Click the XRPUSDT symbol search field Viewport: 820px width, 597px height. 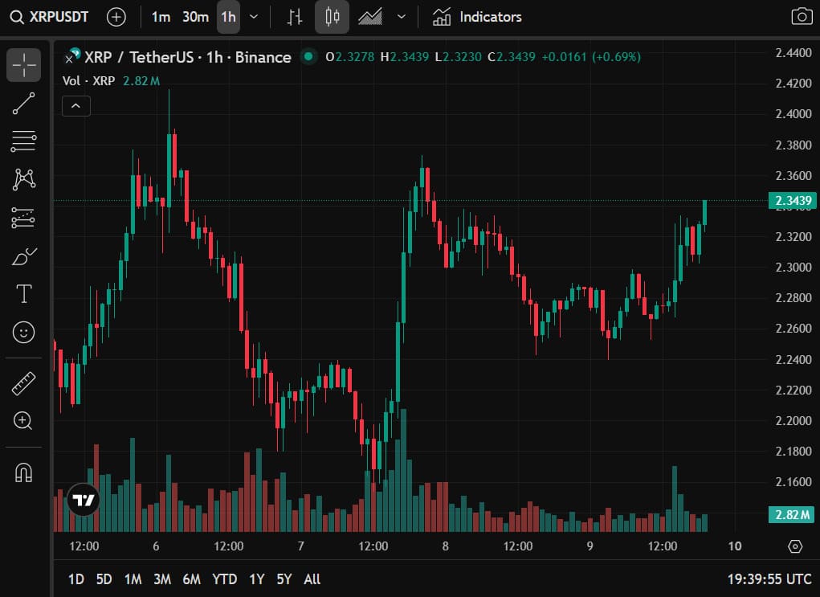(x=50, y=17)
